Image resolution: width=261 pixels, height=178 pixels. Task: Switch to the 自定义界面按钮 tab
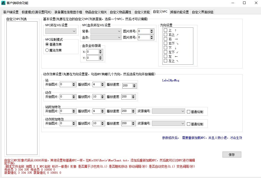coord(202,12)
